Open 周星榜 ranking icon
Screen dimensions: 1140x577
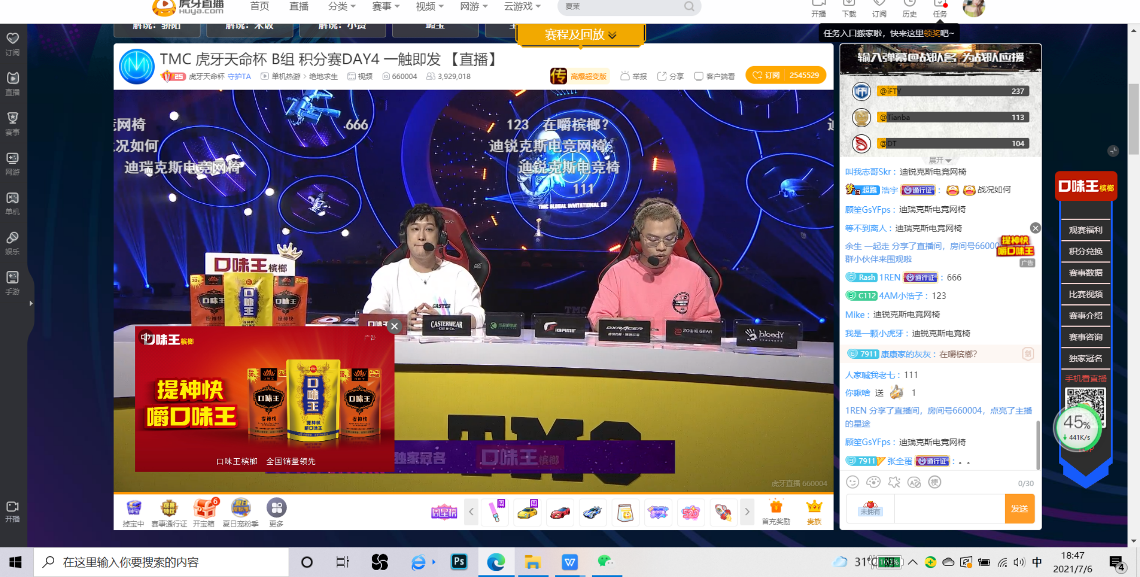(444, 512)
